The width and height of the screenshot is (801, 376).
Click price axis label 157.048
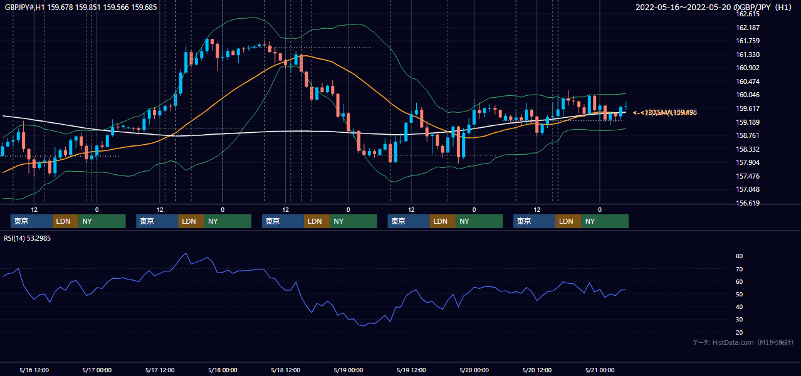click(747, 190)
